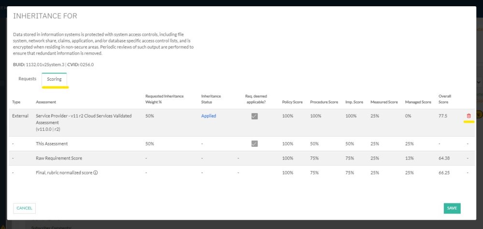The image size is (483, 229).
Task: Open the Applied inheritance status link
Action: pyautogui.click(x=209, y=116)
